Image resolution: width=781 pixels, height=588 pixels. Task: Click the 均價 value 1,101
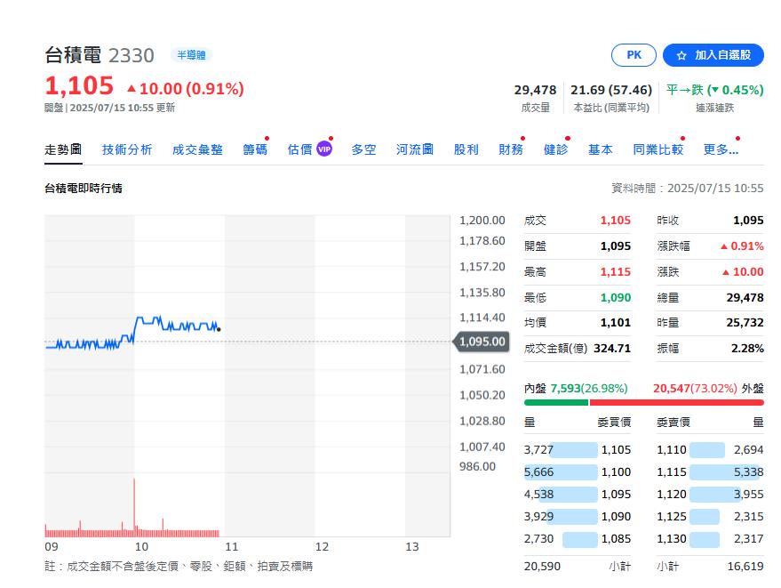[x=615, y=323]
